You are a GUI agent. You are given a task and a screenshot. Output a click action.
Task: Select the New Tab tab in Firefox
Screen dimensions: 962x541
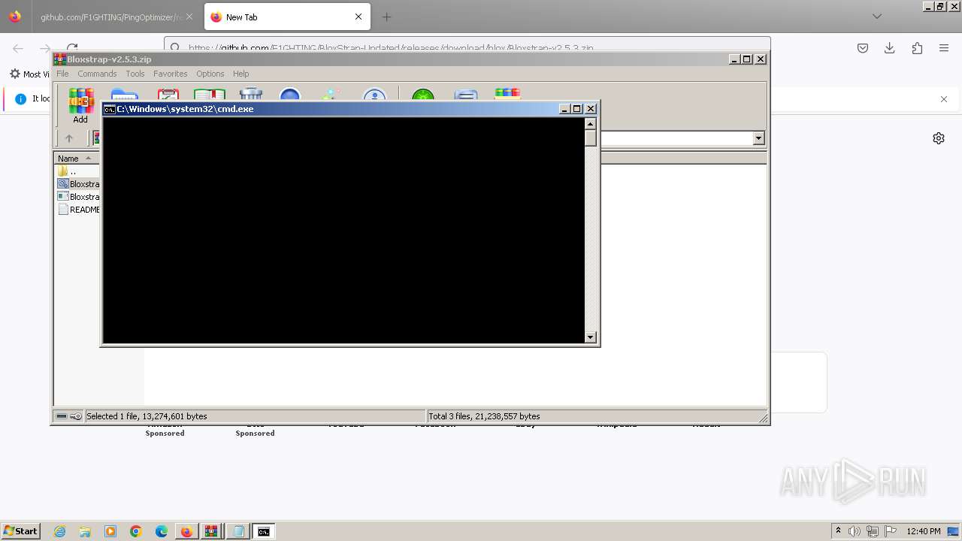pyautogui.click(x=287, y=17)
